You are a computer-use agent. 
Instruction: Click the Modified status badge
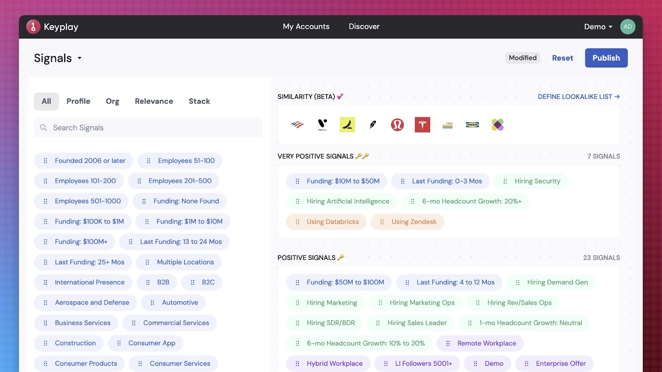point(523,58)
